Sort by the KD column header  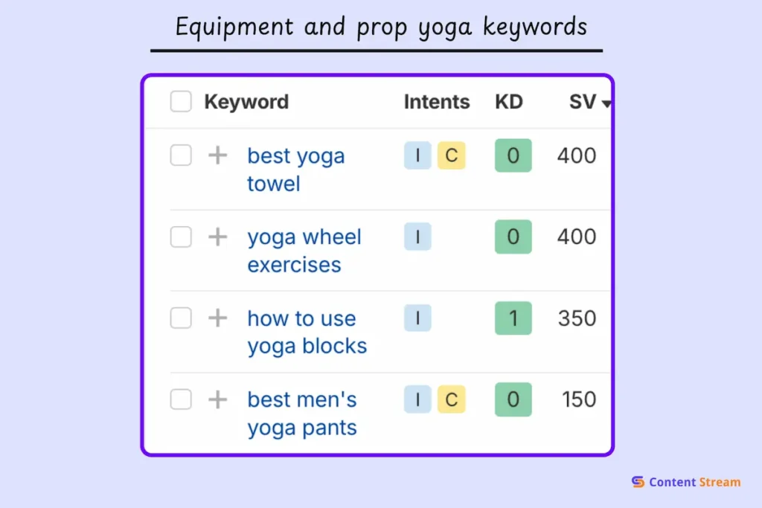(509, 102)
